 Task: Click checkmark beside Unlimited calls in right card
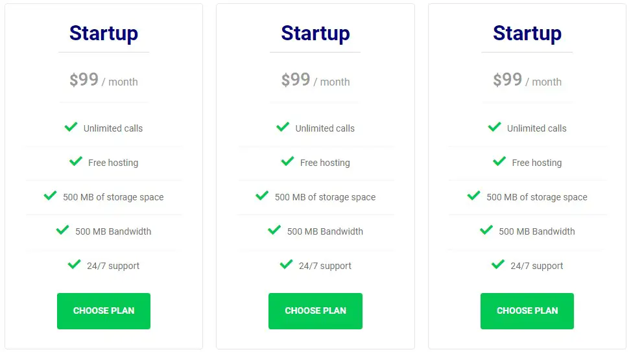click(495, 127)
